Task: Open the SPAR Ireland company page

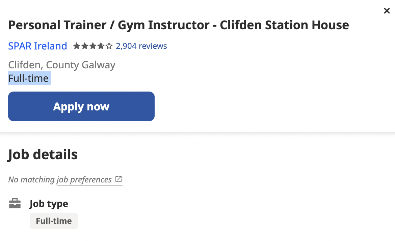Action: pos(37,46)
